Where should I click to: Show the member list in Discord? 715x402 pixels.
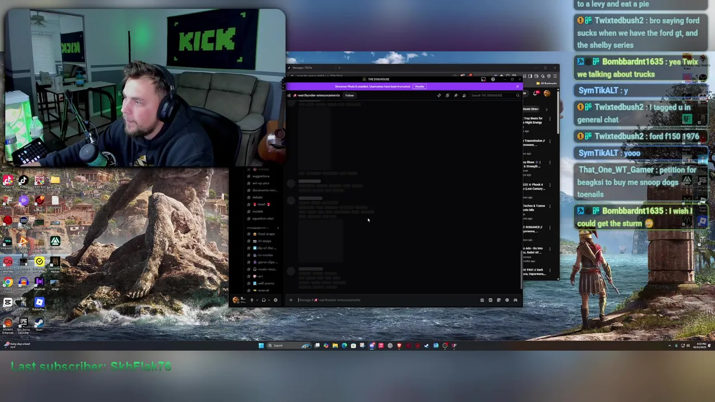click(x=464, y=95)
